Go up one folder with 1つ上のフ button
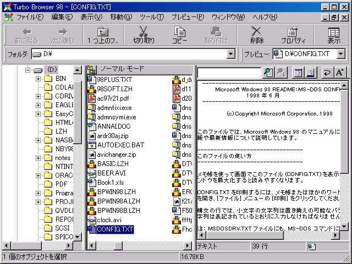Image resolution: width=352 pixels, height=264 pixels. pos(103,35)
